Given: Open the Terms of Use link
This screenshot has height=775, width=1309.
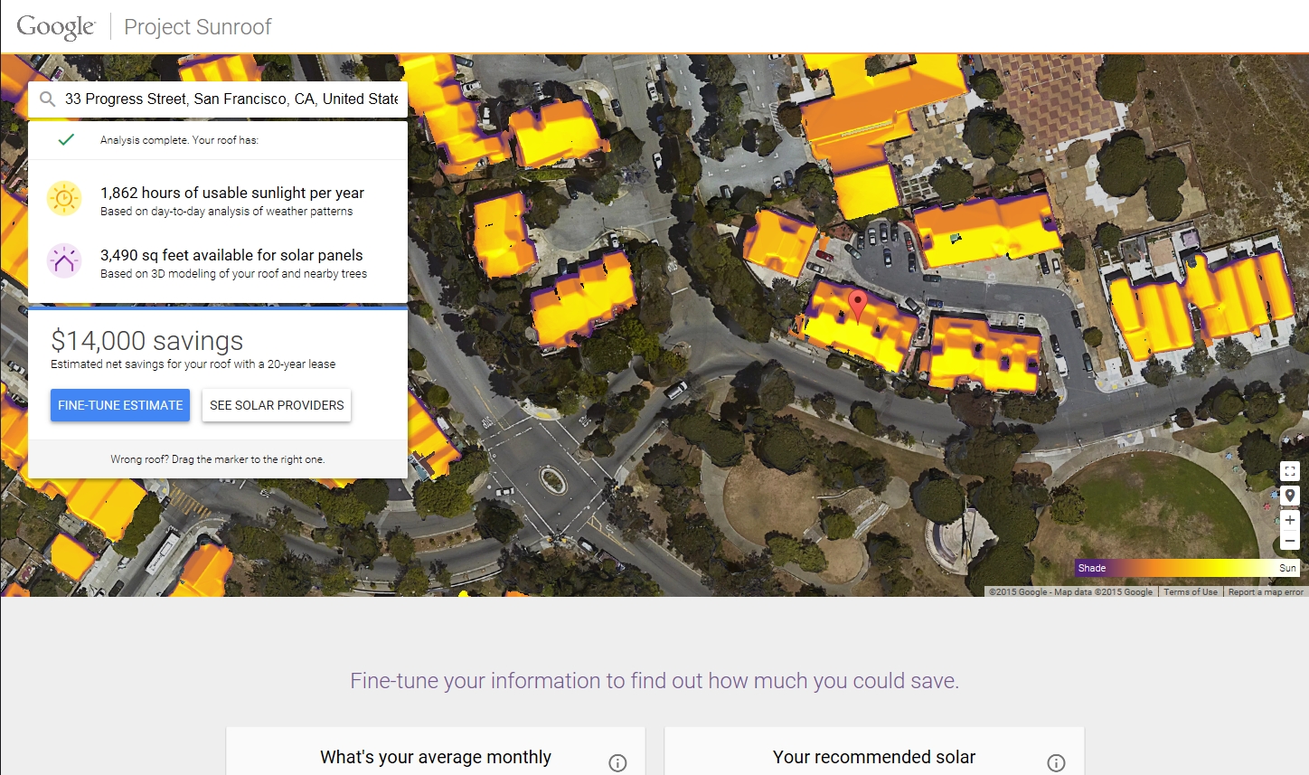Looking at the screenshot, I should coord(1191,591).
